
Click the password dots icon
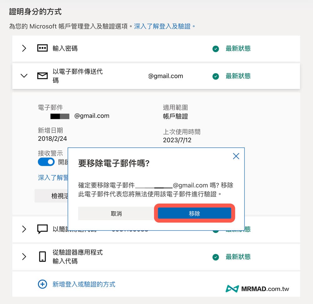42,48
